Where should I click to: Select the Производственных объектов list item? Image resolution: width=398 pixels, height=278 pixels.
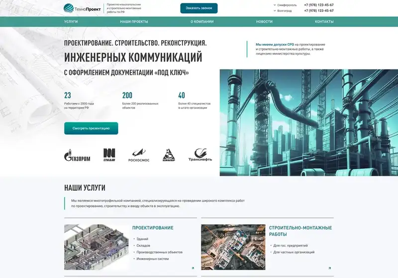[x=159, y=252]
